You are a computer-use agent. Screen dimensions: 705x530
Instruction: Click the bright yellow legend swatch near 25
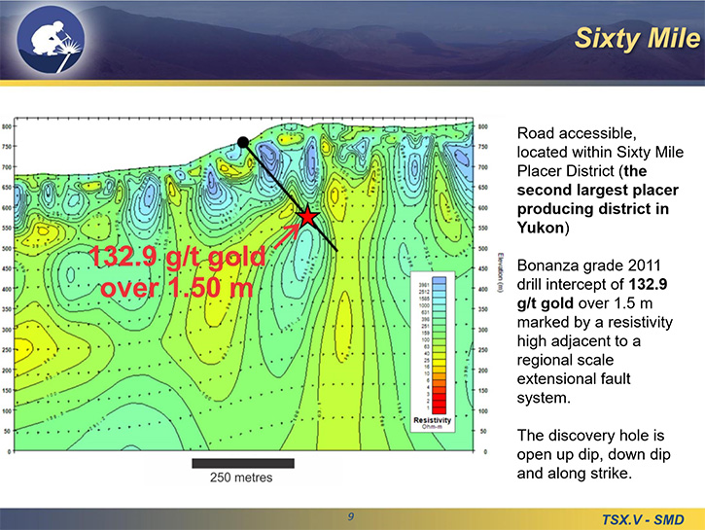(440, 361)
